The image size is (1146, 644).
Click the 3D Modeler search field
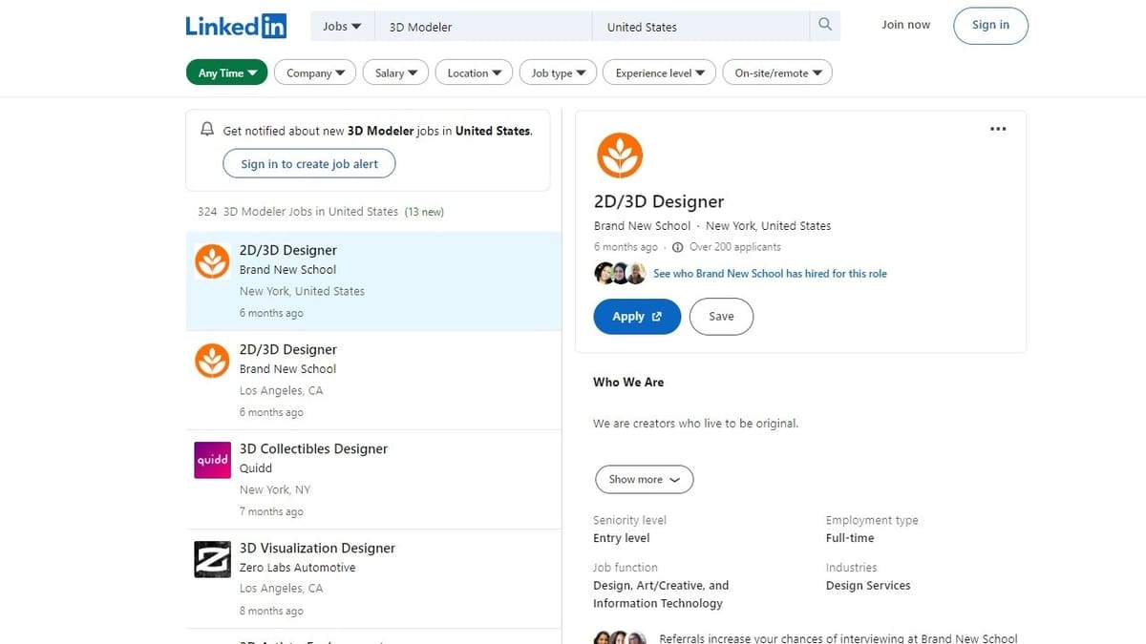483,27
